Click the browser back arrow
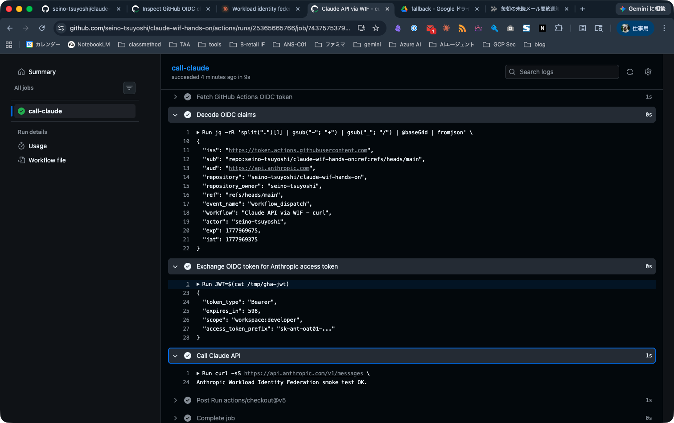Screen dimensions: 674x423 [x=10, y=28]
